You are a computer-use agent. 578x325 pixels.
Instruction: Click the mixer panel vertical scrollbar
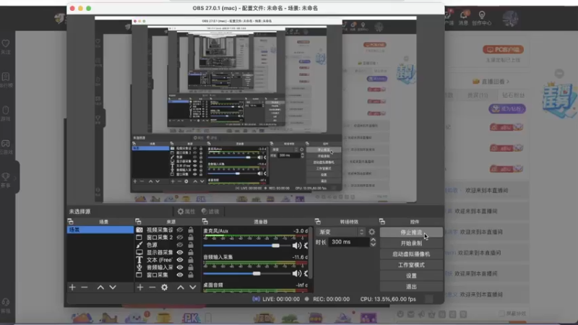(311, 253)
